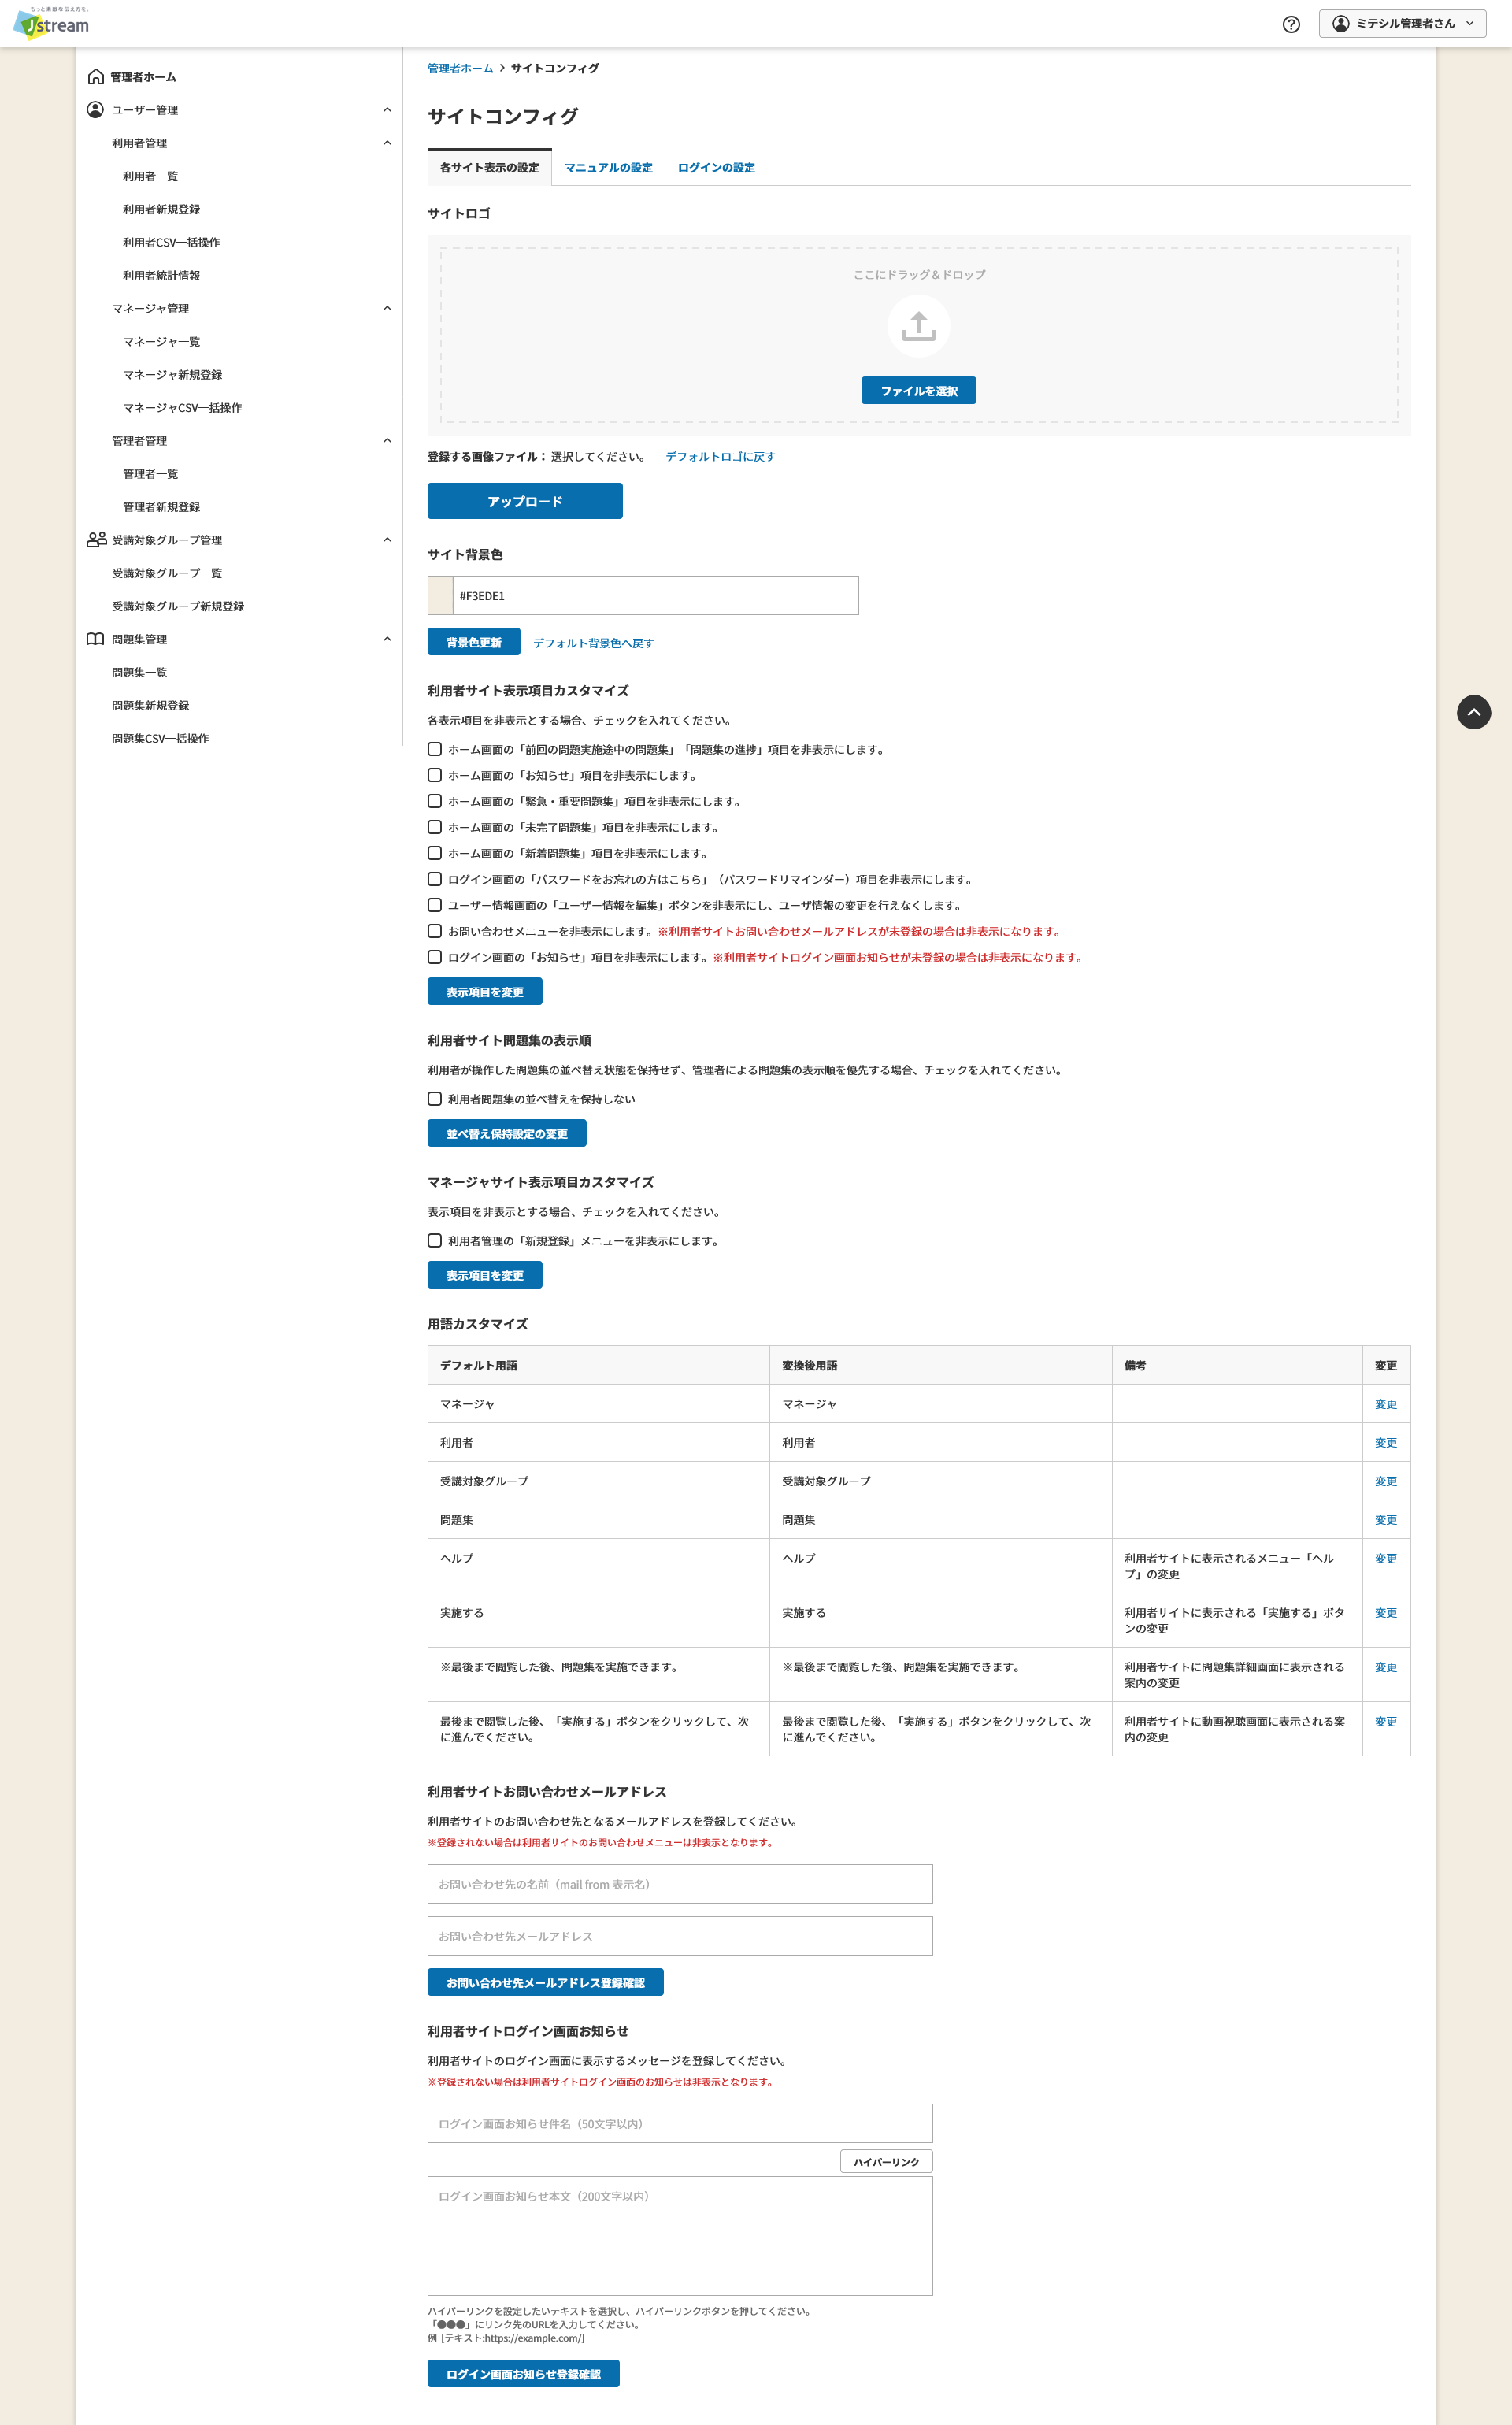Image resolution: width=1512 pixels, height=2425 pixels.
Task: Open the help question mark icon
Action: (1291, 24)
